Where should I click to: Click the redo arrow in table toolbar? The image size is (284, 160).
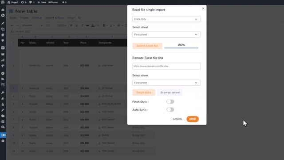(x=17, y=25)
